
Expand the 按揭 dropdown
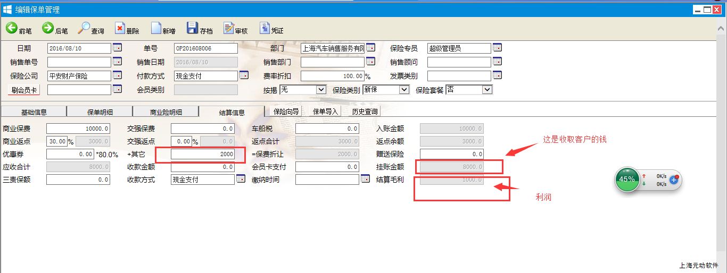click(x=320, y=90)
